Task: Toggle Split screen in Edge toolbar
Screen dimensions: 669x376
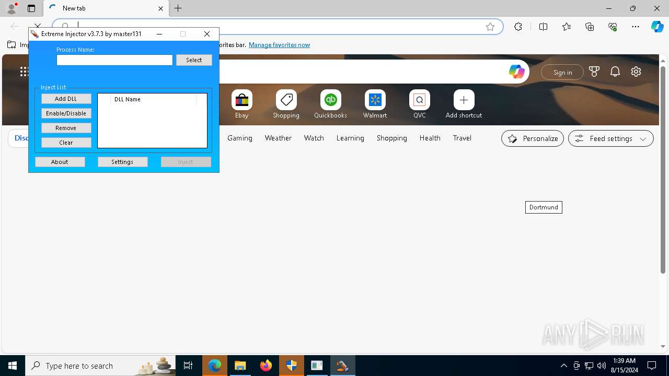Action: [543, 27]
